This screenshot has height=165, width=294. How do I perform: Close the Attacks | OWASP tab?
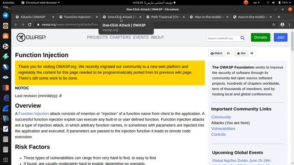tap(53, 17)
